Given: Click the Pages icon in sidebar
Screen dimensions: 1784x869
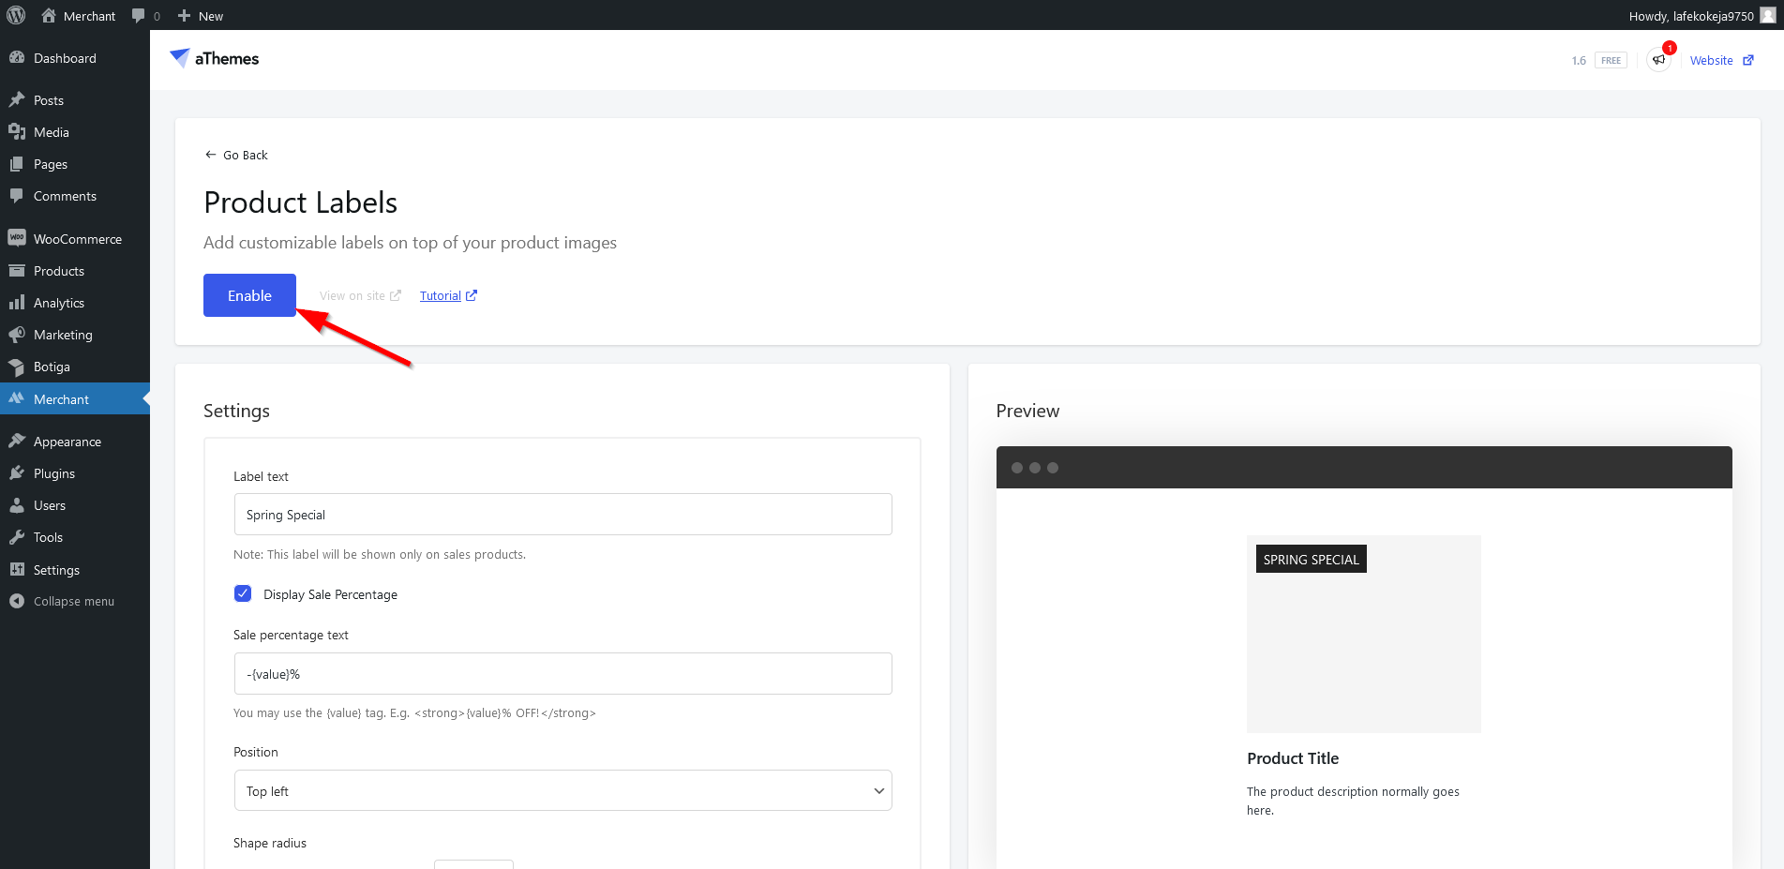Looking at the screenshot, I should click(x=17, y=164).
